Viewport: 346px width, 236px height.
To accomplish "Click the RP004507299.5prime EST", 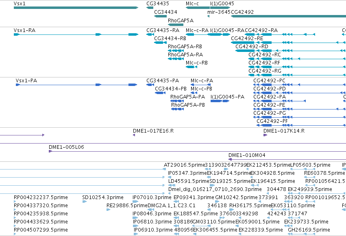I will (15, 234).
